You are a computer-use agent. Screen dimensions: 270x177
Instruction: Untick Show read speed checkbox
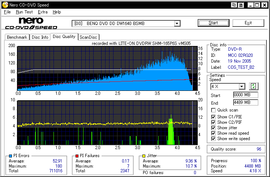[x=213, y=133]
